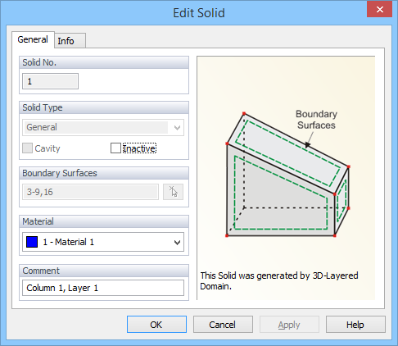398x346 pixels.
Task: Select the General tab
Action: 33,39
